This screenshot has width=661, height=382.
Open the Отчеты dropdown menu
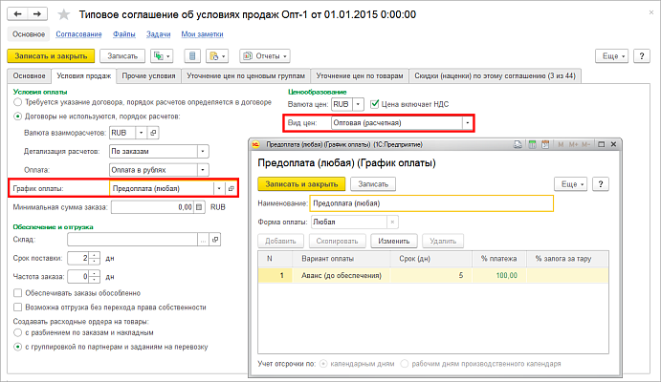click(x=265, y=57)
